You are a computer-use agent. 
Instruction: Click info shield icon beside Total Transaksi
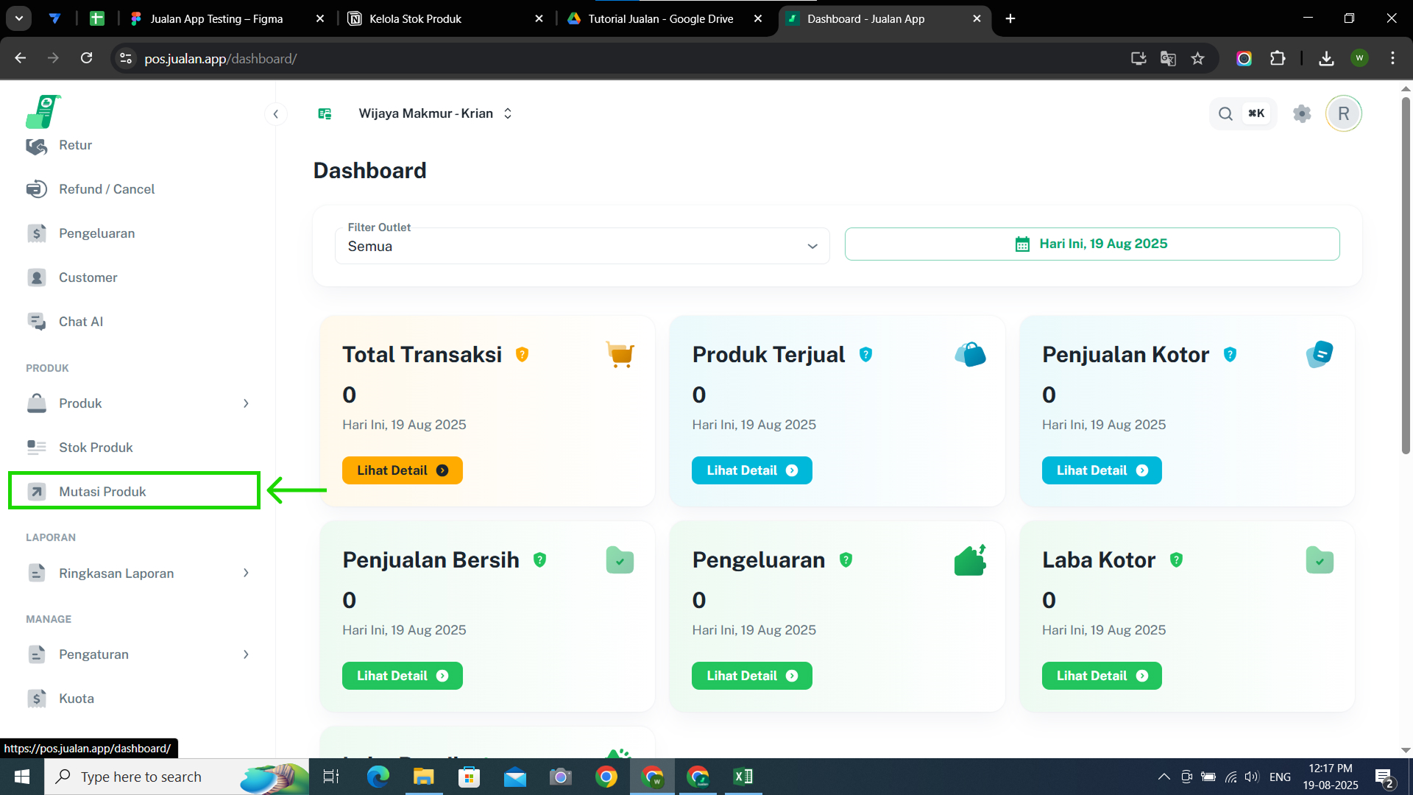click(x=522, y=355)
